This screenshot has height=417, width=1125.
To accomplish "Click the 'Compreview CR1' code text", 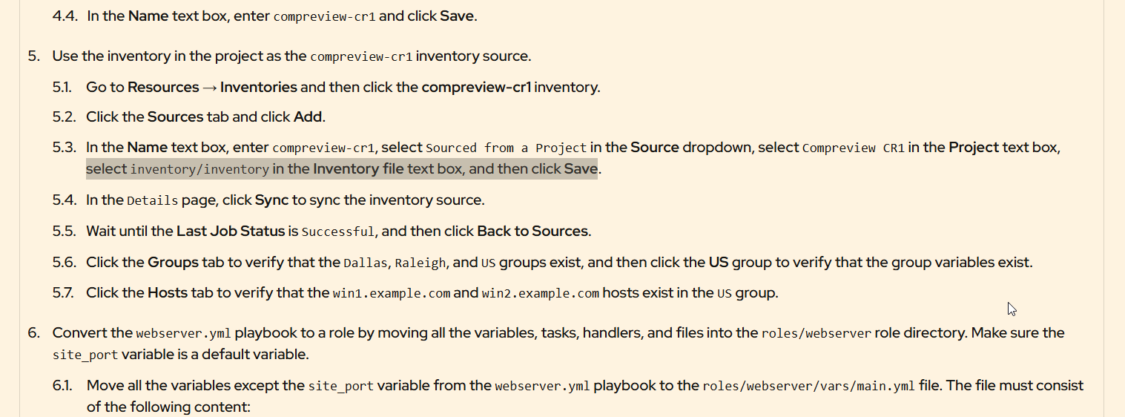I will (853, 148).
